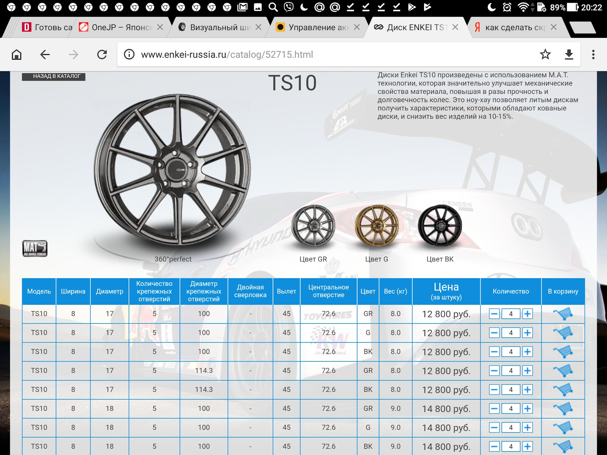
Task: Close the 'Управление ак' tab
Action: tap(357, 27)
